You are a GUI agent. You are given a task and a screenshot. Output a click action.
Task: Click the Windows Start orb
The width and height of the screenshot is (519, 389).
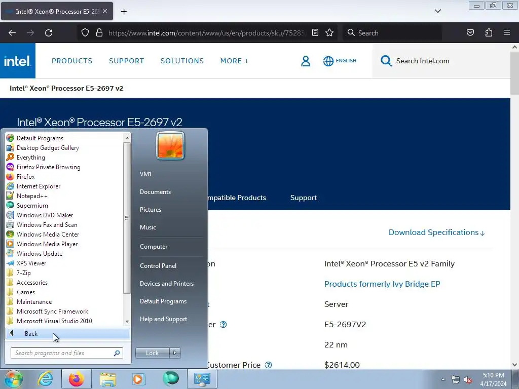13,379
